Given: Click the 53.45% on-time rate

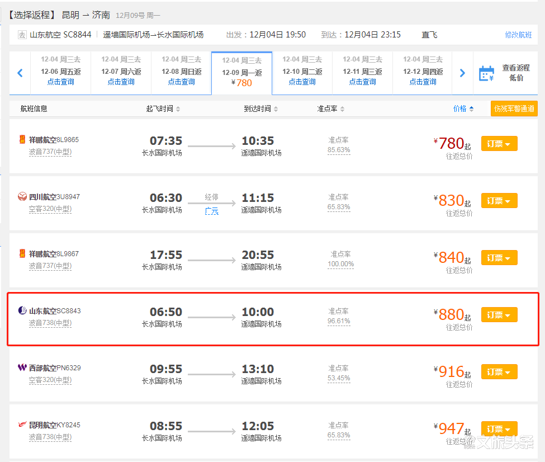Looking at the screenshot, I should [339, 378].
